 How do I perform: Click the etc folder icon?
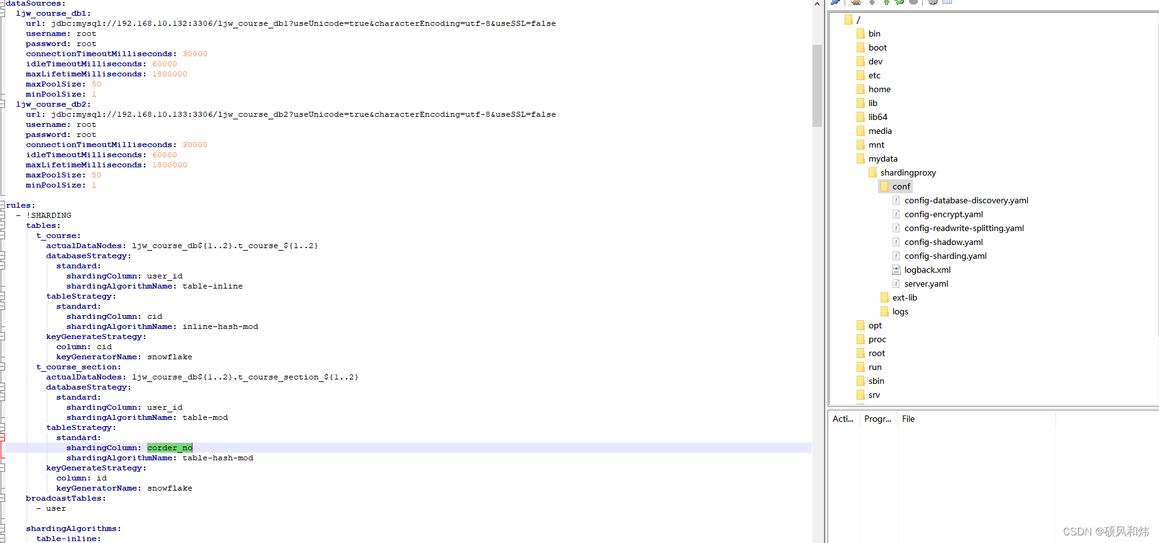pos(860,75)
